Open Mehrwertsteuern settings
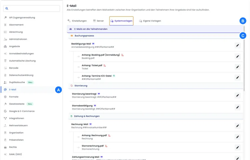 18,125
